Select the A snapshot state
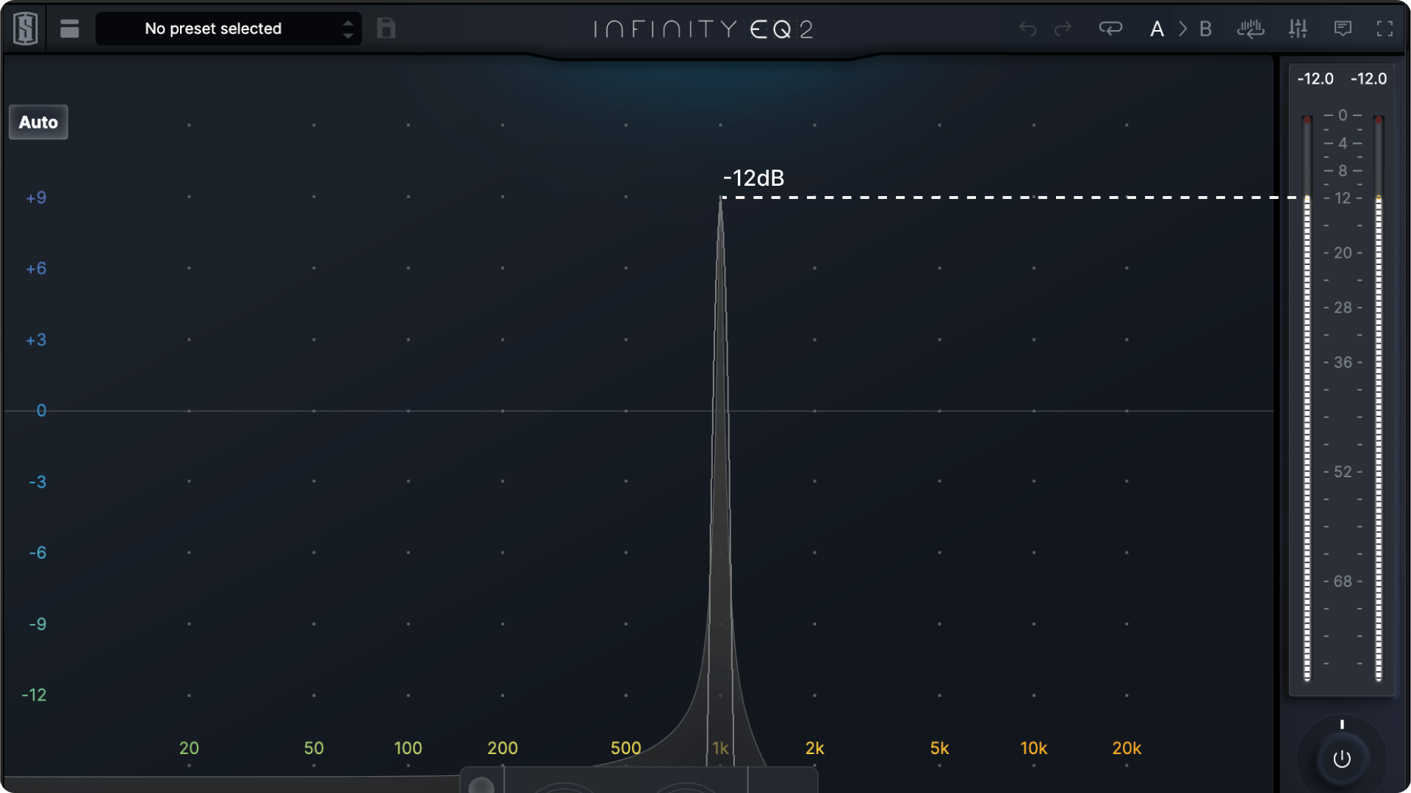Image resolution: width=1411 pixels, height=793 pixels. pos(1157,29)
